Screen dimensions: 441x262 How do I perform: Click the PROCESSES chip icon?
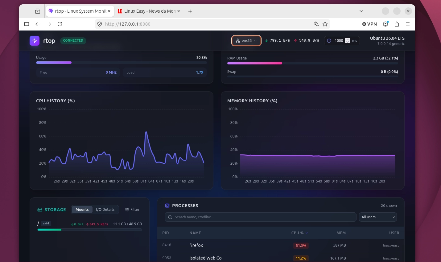[167, 206]
